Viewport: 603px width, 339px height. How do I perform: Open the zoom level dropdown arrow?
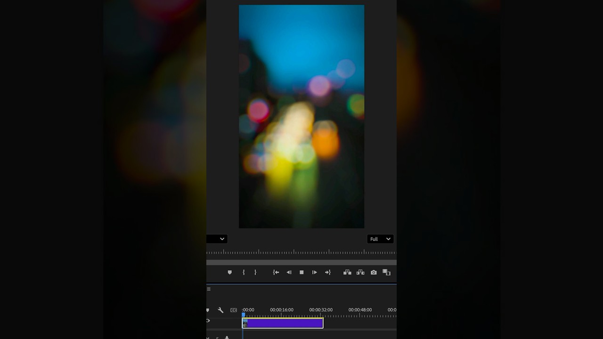click(x=222, y=239)
